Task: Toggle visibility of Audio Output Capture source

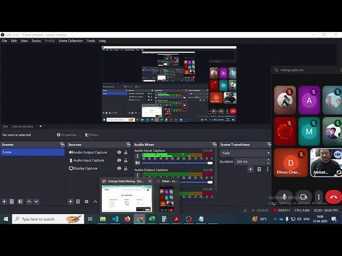Action: [x=119, y=153]
